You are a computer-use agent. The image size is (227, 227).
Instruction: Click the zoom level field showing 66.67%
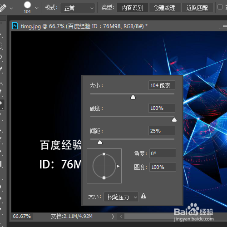pyautogui.click(x=22, y=216)
